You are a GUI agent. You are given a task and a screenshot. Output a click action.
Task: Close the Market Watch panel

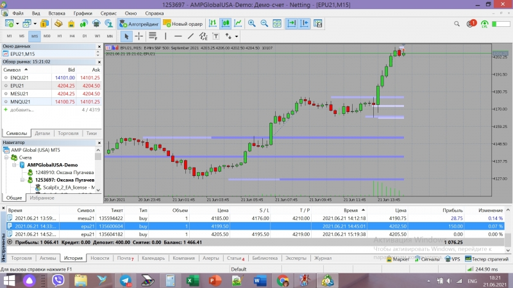[x=99, y=61]
